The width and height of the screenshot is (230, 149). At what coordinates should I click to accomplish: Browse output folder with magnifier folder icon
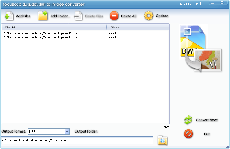tap(162, 141)
